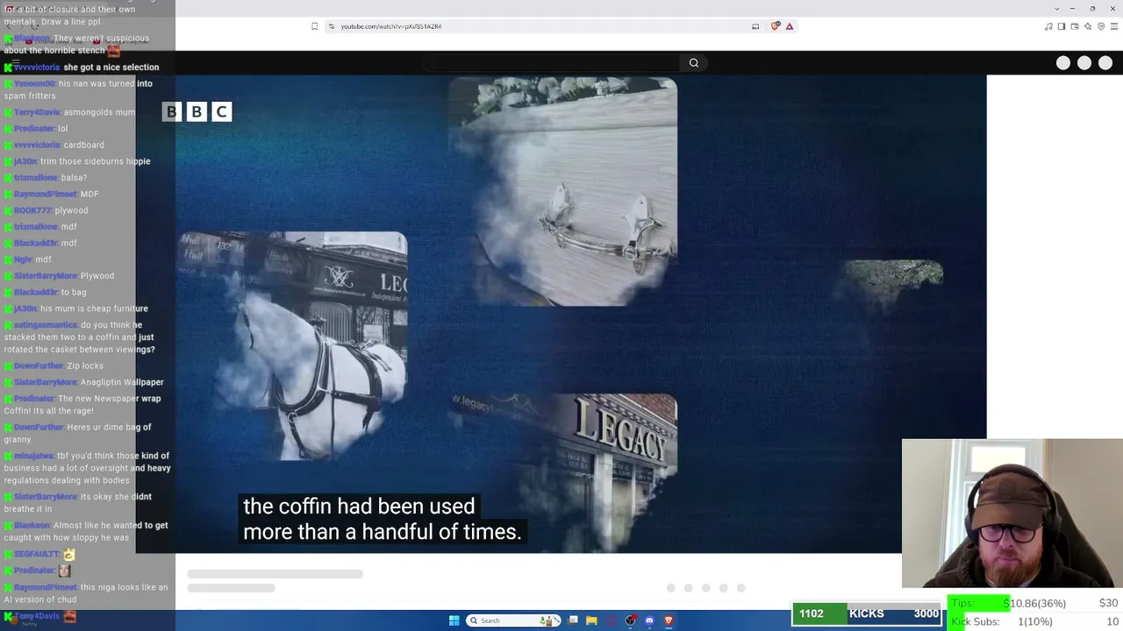1123x631 pixels.
Task: Toggle the browser sidebar panel icon
Action: tap(1062, 26)
